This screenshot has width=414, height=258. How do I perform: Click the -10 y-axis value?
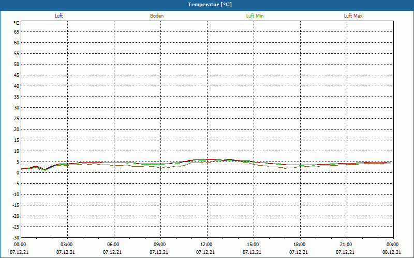click(x=16, y=195)
